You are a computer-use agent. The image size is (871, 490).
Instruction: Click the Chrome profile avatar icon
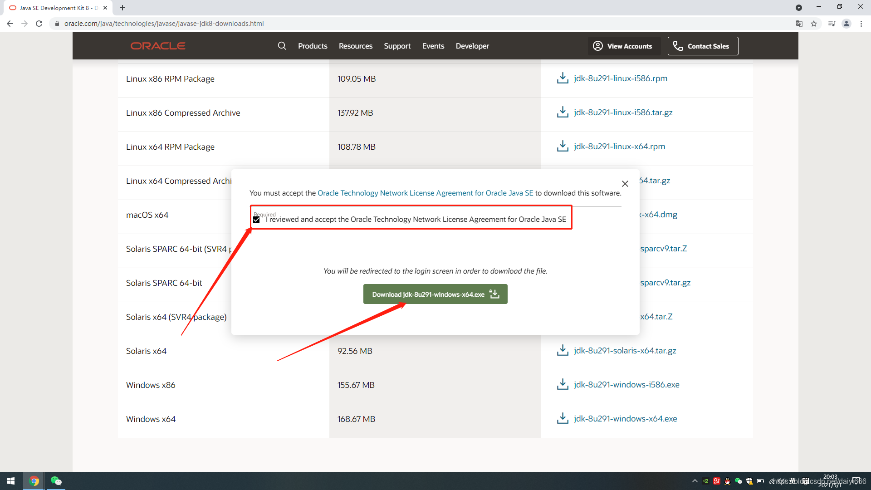click(846, 24)
